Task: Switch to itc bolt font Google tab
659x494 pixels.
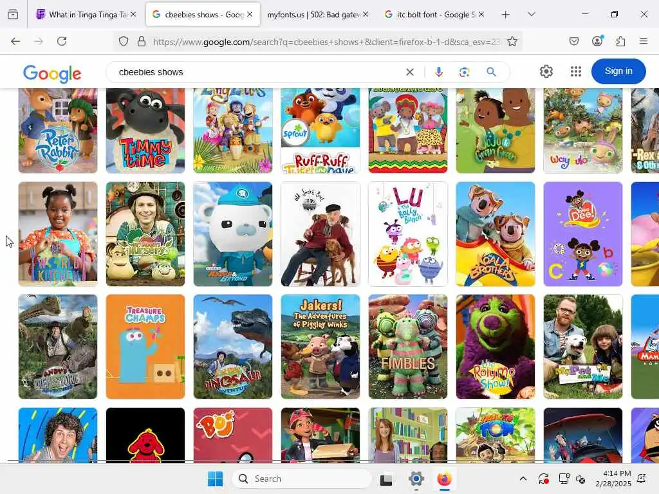Action: pyautogui.click(x=434, y=15)
